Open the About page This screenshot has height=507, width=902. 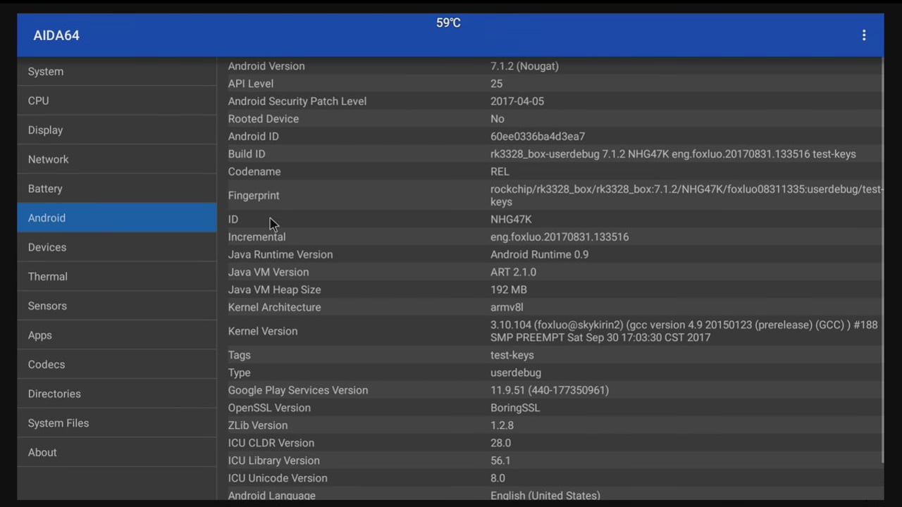click(42, 452)
